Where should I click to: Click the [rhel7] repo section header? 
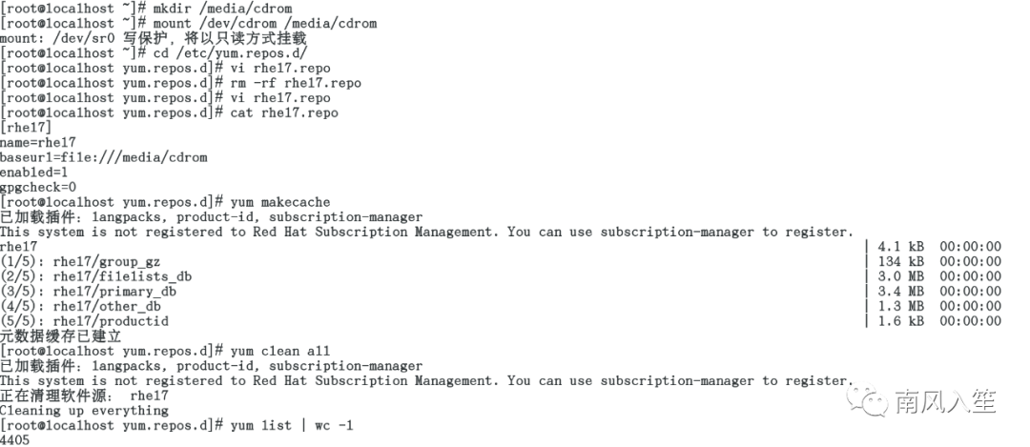[26, 128]
